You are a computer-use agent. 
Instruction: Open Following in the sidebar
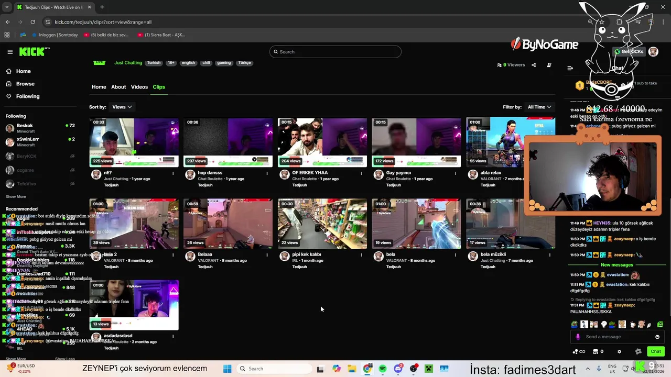click(x=27, y=96)
